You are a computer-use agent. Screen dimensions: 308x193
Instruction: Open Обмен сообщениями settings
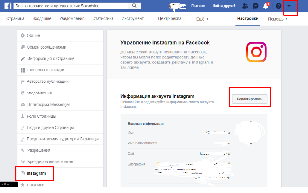(60, 47)
